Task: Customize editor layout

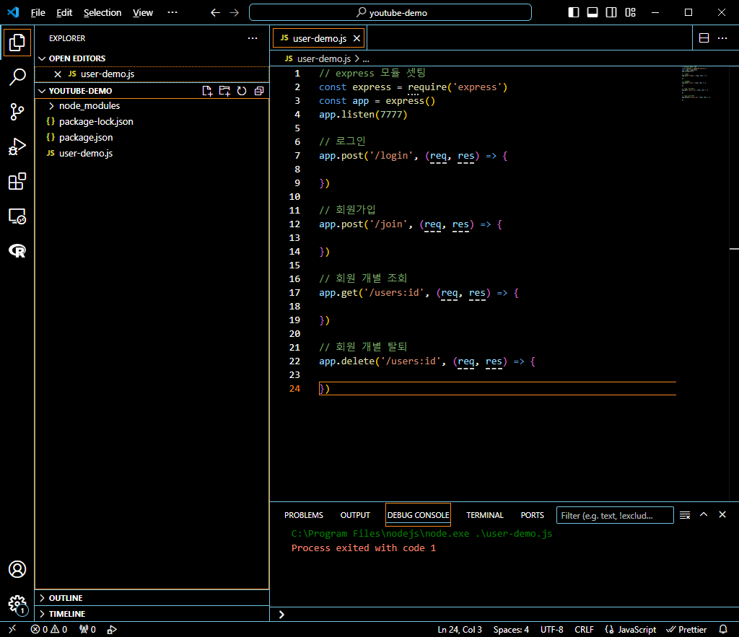Action: [630, 13]
